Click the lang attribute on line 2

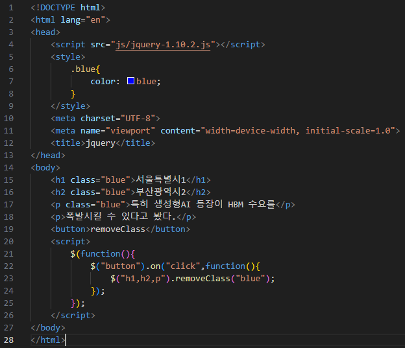click(x=71, y=20)
